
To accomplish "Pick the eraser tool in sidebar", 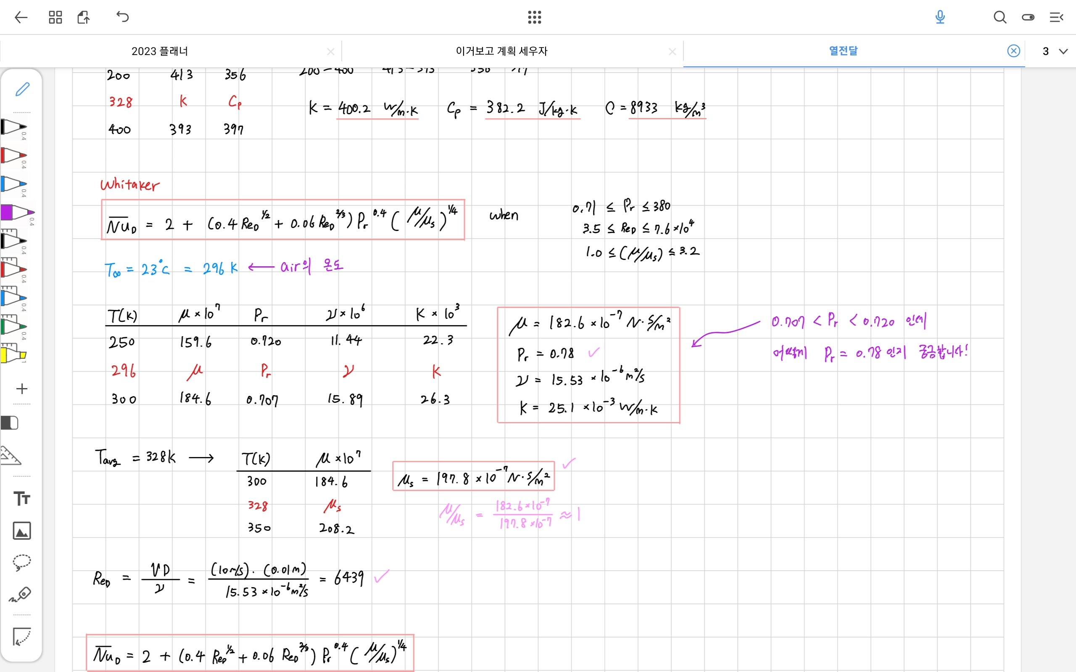I will pos(10,423).
